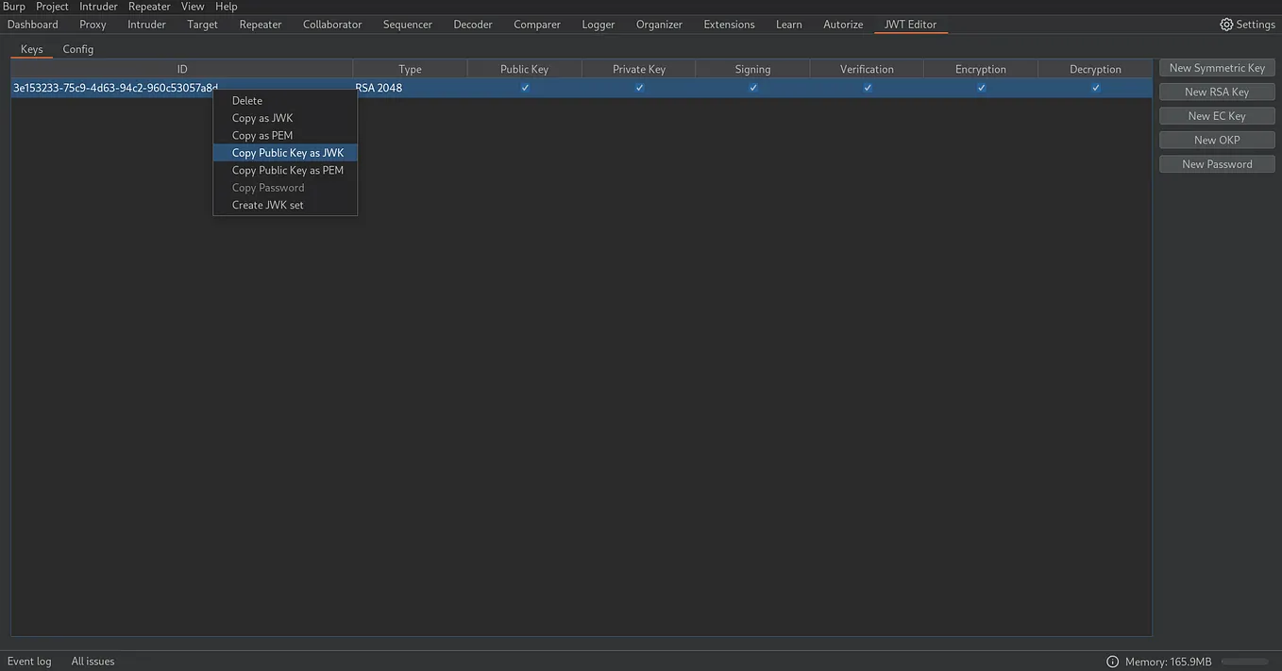Click the New RSA Key button
The image size is (1282, 671).
[x=1216, y=91]
